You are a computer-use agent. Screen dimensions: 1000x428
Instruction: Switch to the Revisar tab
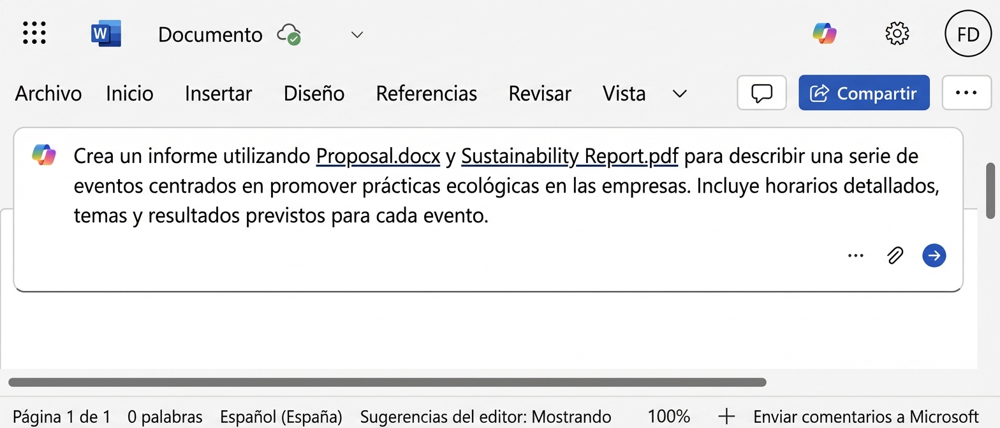540,94
